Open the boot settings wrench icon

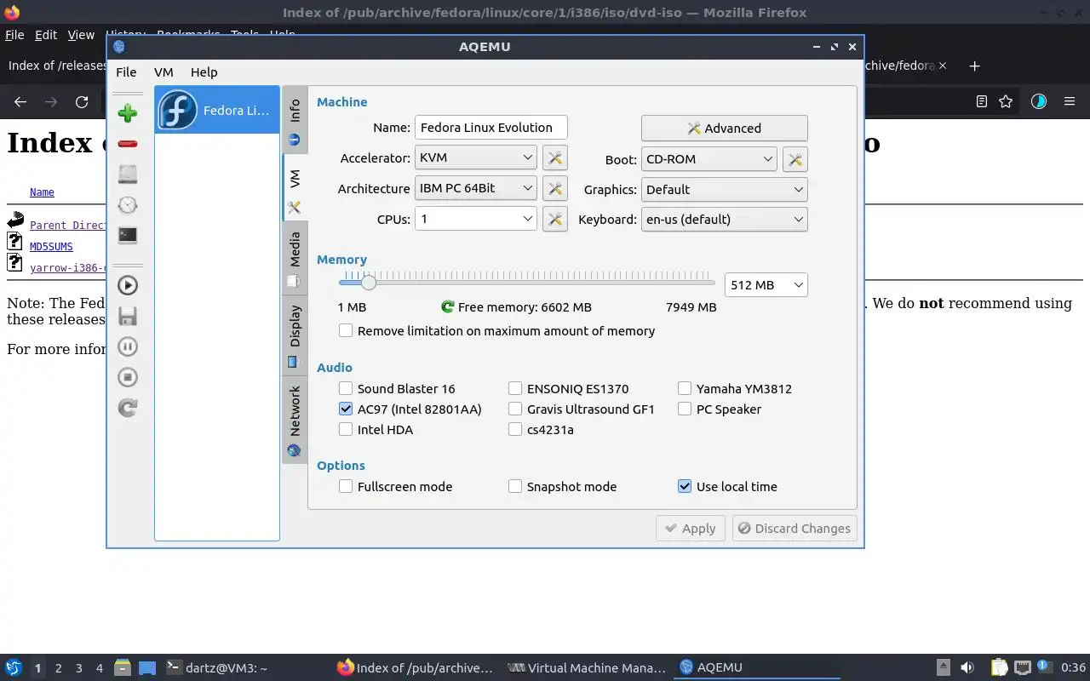(795, 159)
